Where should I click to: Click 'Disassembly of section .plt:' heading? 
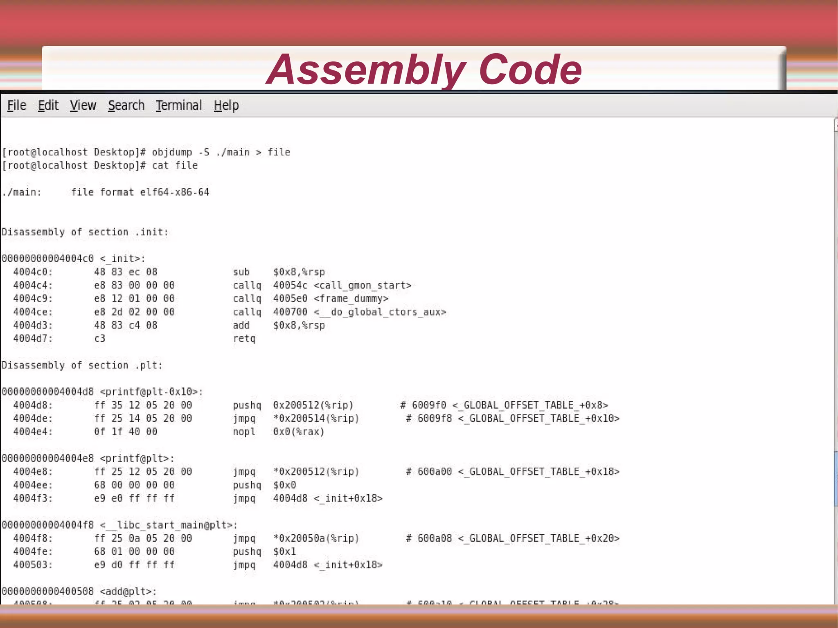82,365
